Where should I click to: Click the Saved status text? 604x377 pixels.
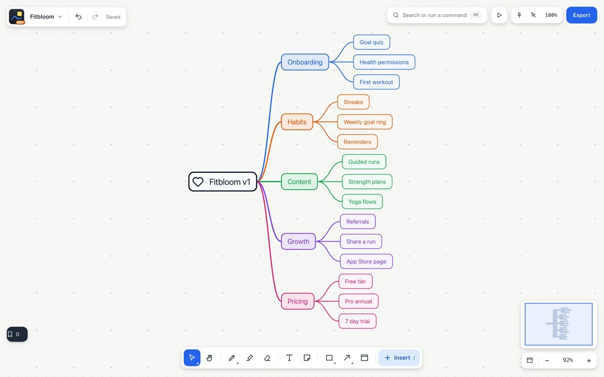113,17
